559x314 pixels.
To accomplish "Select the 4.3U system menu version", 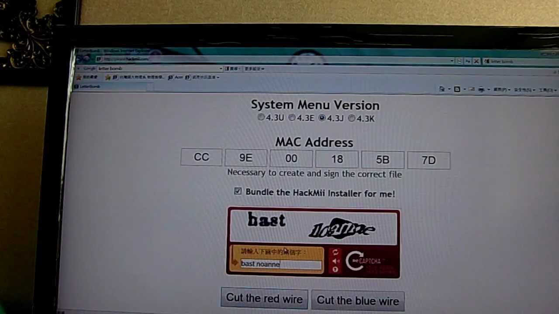I will point(261,117).
